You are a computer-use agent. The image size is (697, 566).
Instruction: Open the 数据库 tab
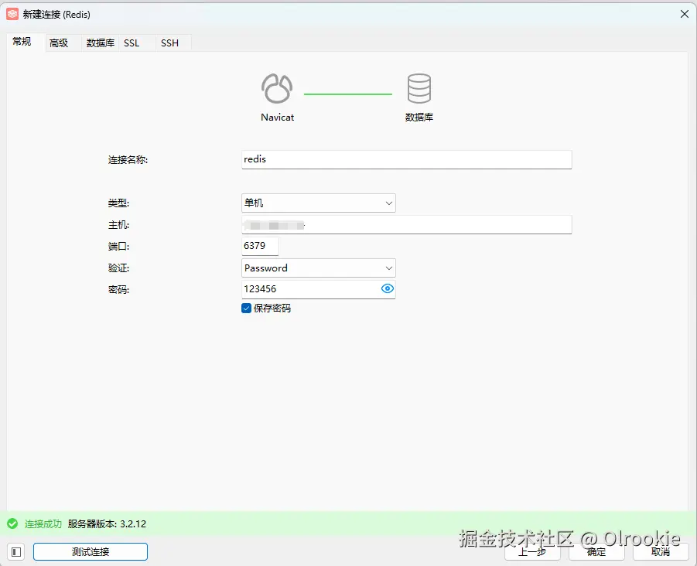[x=100, y=43]
